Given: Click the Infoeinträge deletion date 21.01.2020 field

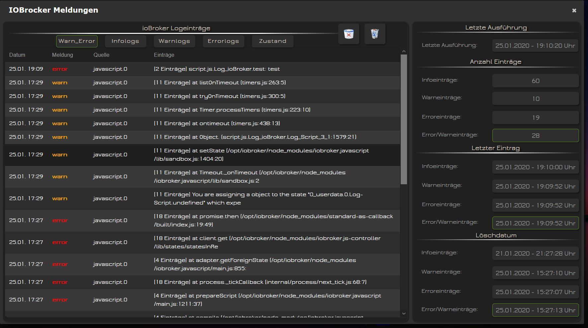Looking at the screenshot, I should pos(535,254).
